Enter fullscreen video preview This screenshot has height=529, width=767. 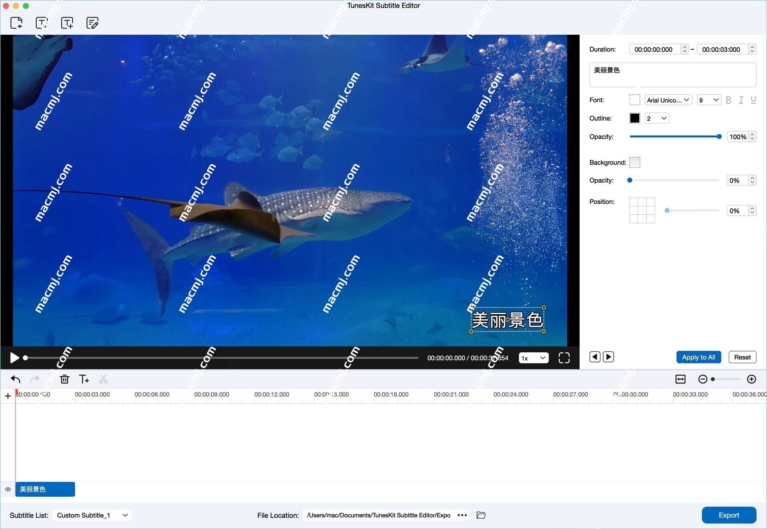click(x=564, y=358)
